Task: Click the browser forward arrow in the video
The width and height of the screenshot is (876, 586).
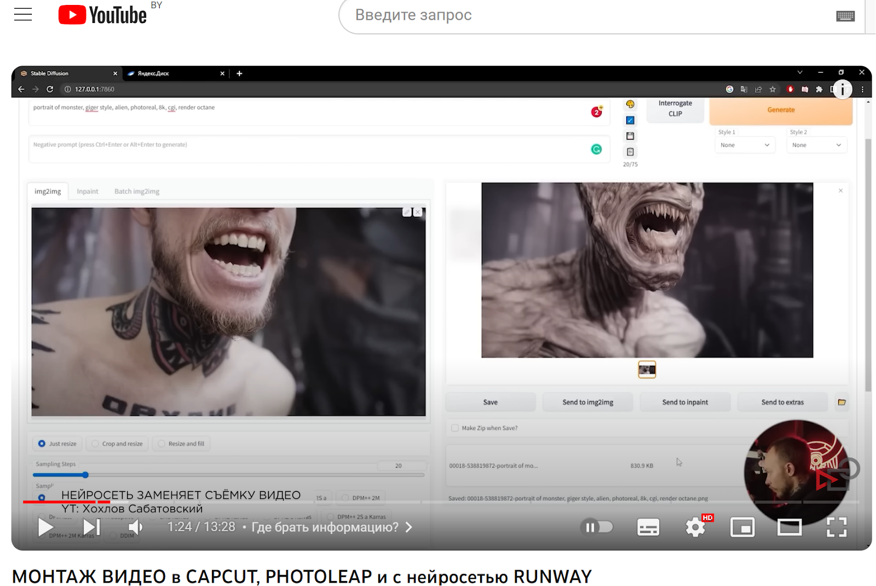Action: pos(36,89)
